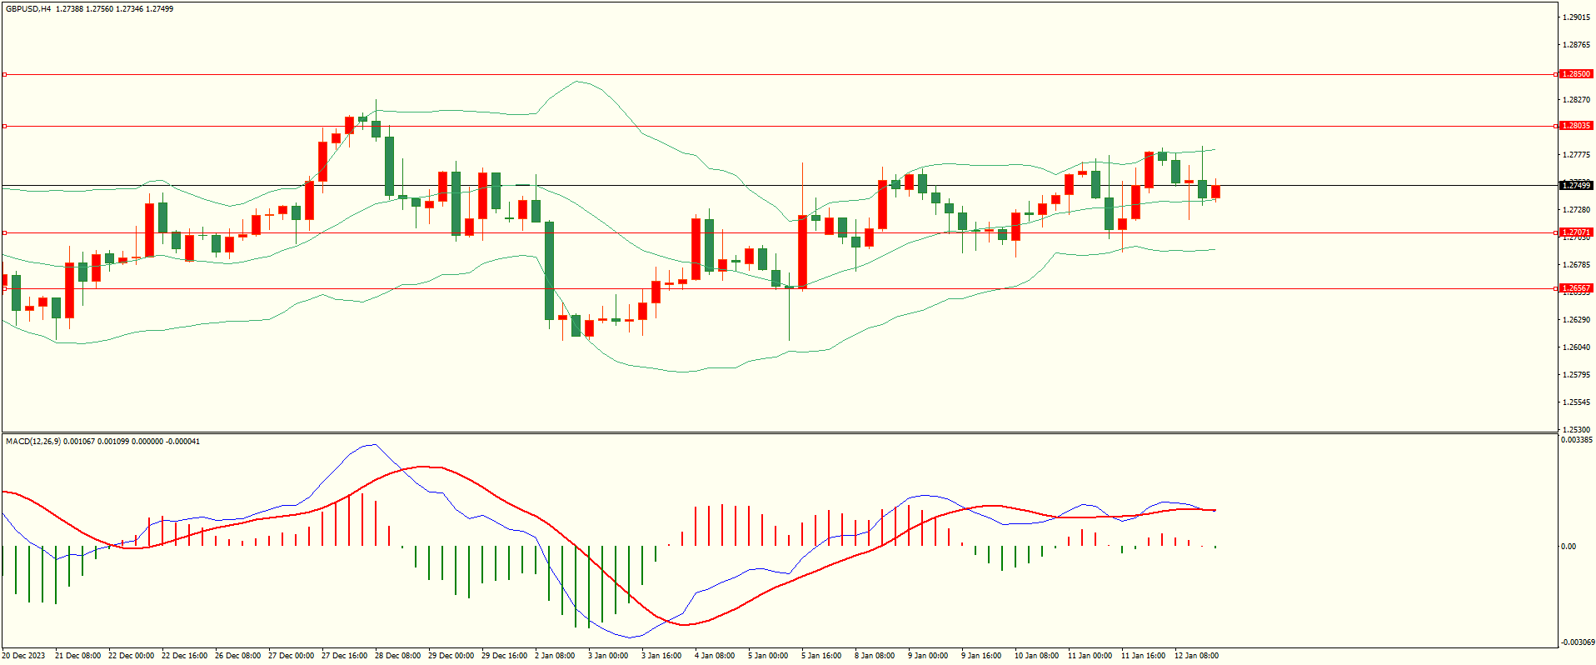Click the 9 Jan 16:00 time label
Viewport: 1596px width, 665px height.
tap(981, 656)
